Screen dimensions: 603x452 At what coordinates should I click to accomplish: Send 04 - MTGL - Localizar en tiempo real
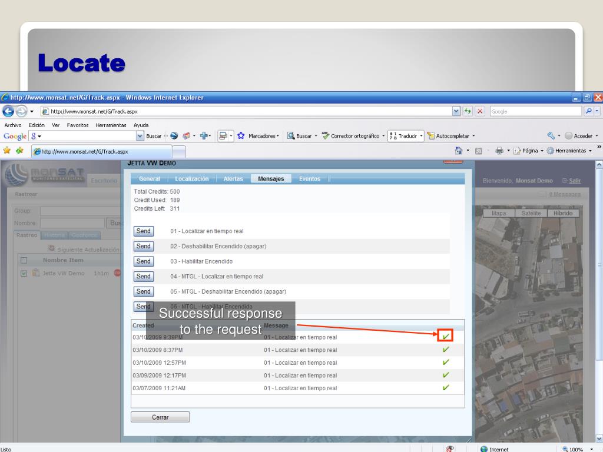(x=144, y=276)
